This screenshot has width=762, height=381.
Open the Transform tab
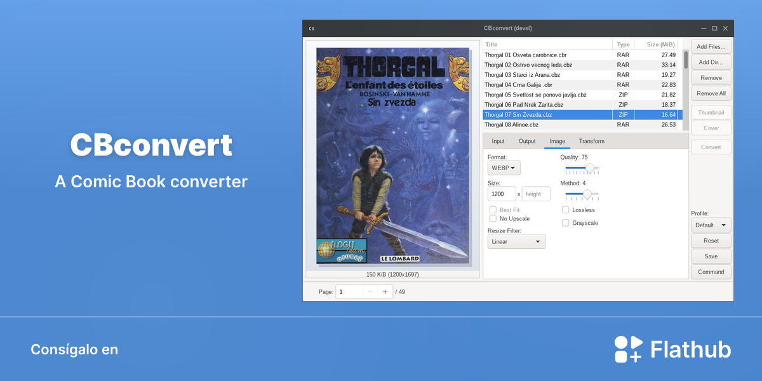point(591,141)
